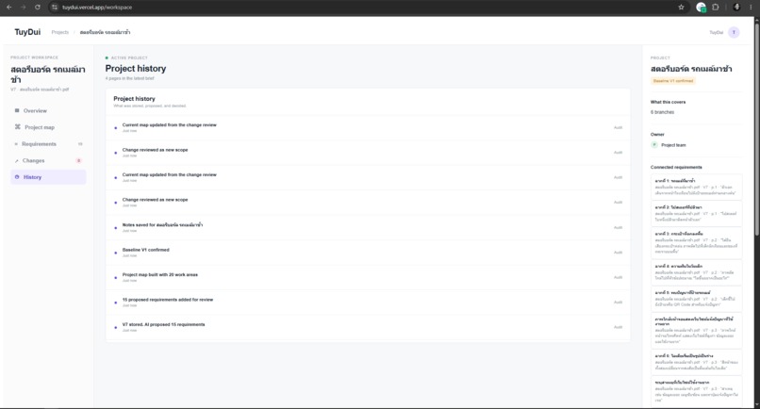Click the green-badged extension icon in the browser toolbar

701,8
